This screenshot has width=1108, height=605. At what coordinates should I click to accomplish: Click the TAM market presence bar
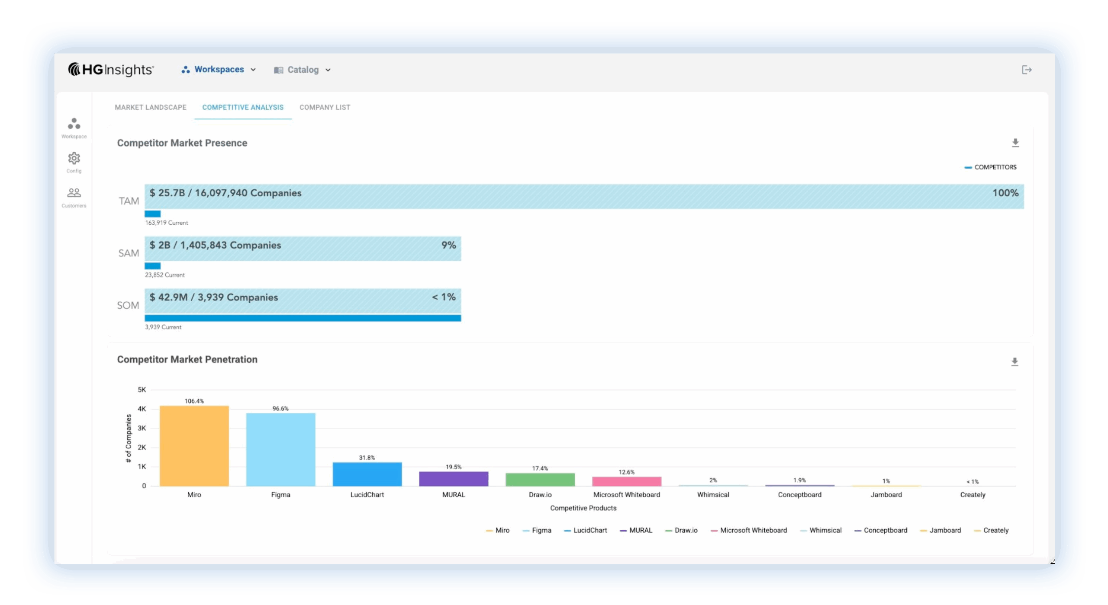click(584, 197)
